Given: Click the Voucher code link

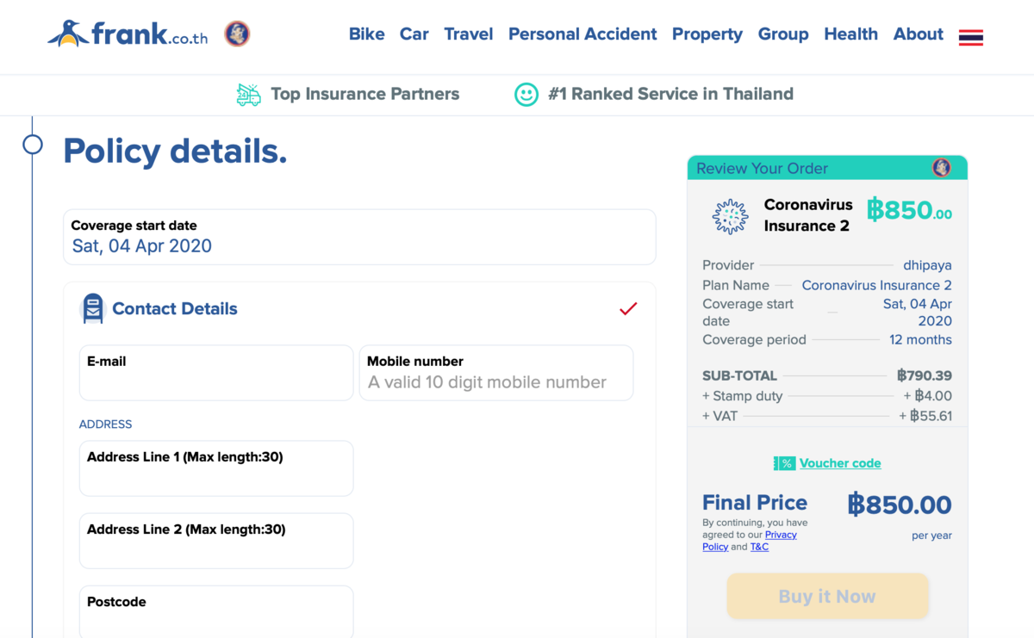Looking at the screenshot, I should (840, 463).
